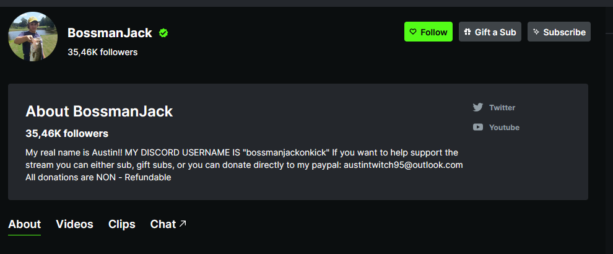Viewport: 613px width, 254px height.
Task: Switch to the Videos tab
Action: (x=74, y=224)
